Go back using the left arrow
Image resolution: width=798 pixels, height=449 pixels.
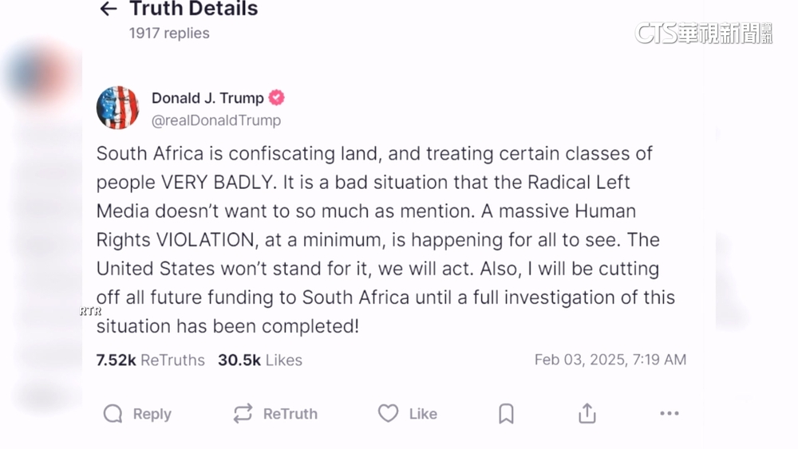[x=108, y=10]
